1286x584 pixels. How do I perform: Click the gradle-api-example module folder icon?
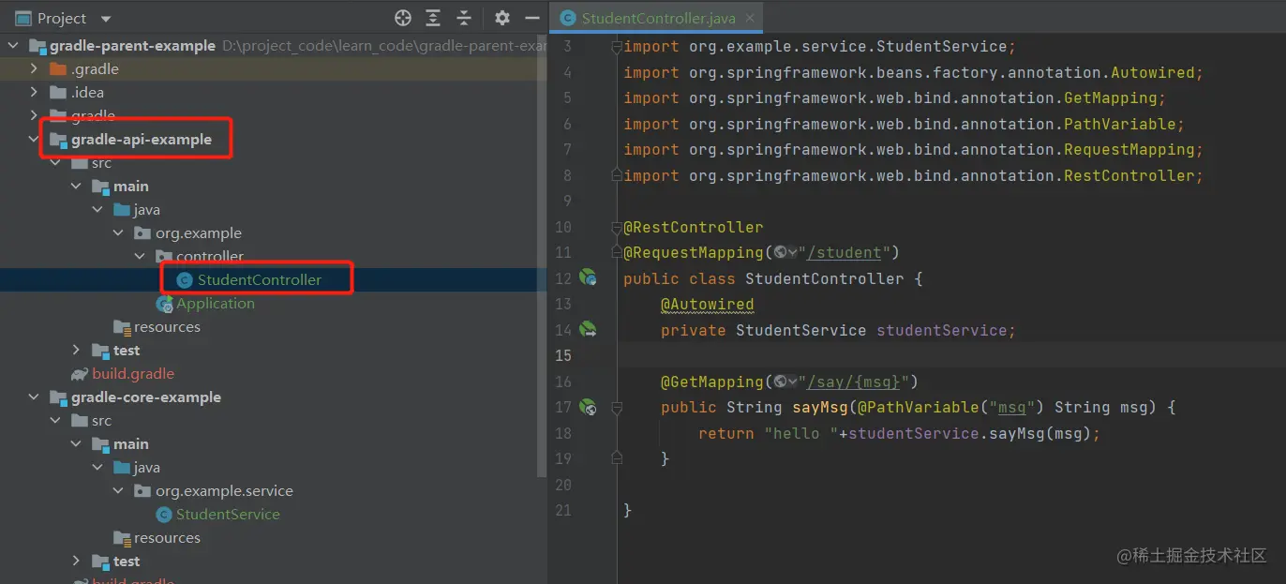pyautogui.click(x=58, y=139)
